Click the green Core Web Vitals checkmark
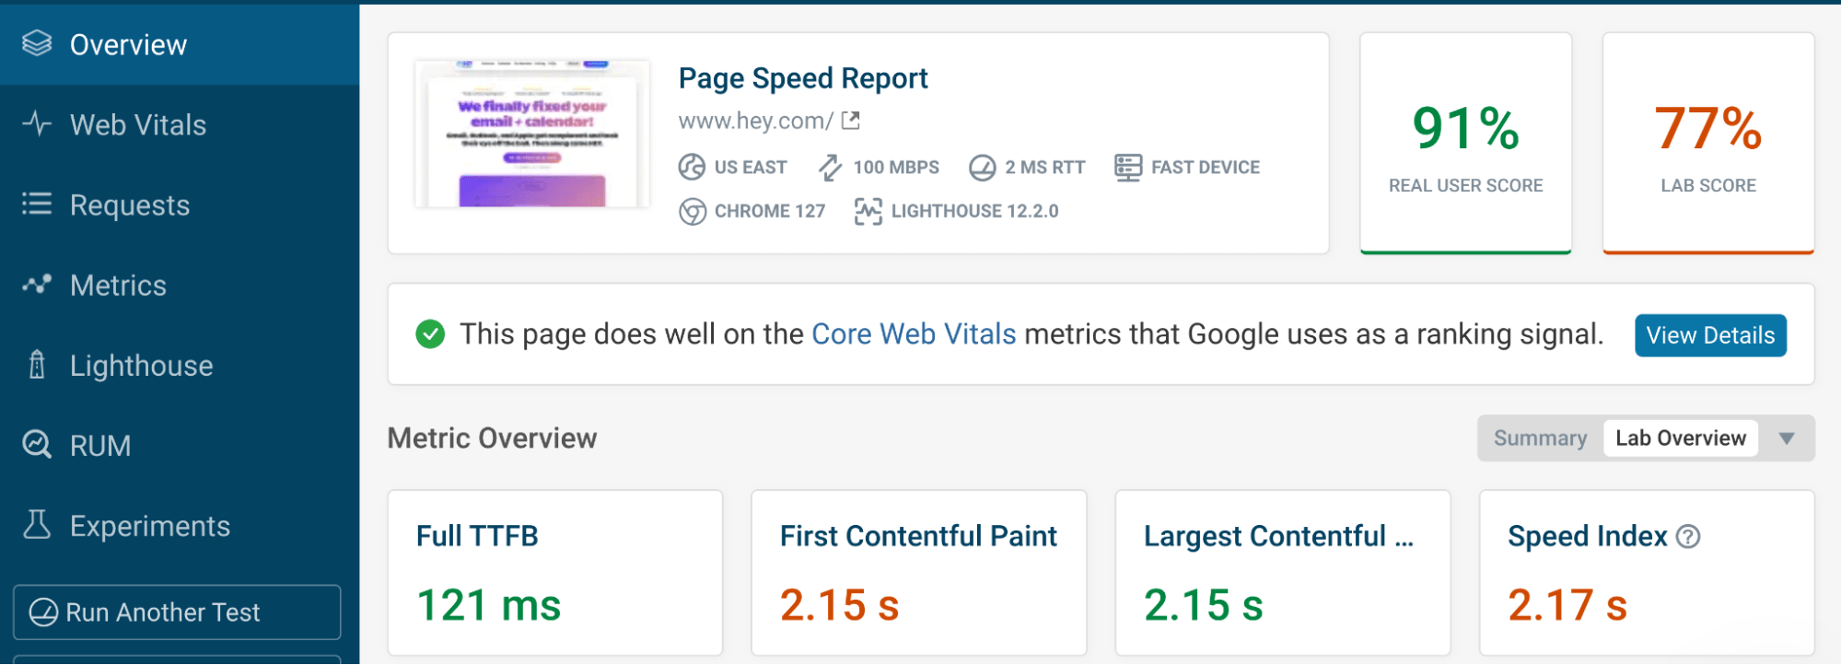Screen dimensions: 1841x665 pos(429,334)
